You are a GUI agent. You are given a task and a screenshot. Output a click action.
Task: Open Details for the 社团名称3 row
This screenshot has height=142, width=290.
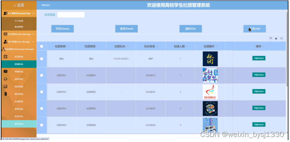[x=259, y=108]
